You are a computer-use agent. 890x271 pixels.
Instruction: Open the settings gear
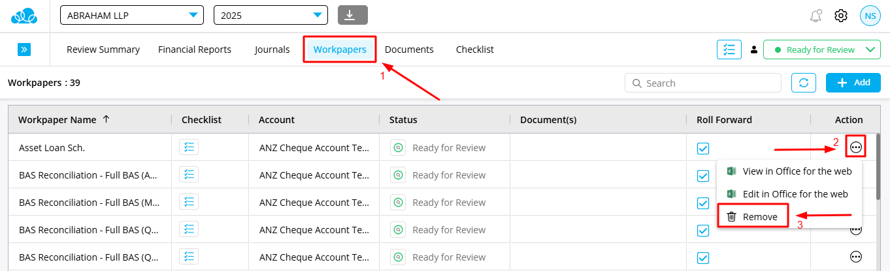click(841, 16)
